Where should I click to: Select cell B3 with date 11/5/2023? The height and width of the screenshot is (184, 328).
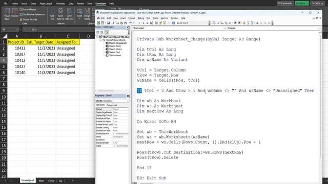click(x=40, y=54)
